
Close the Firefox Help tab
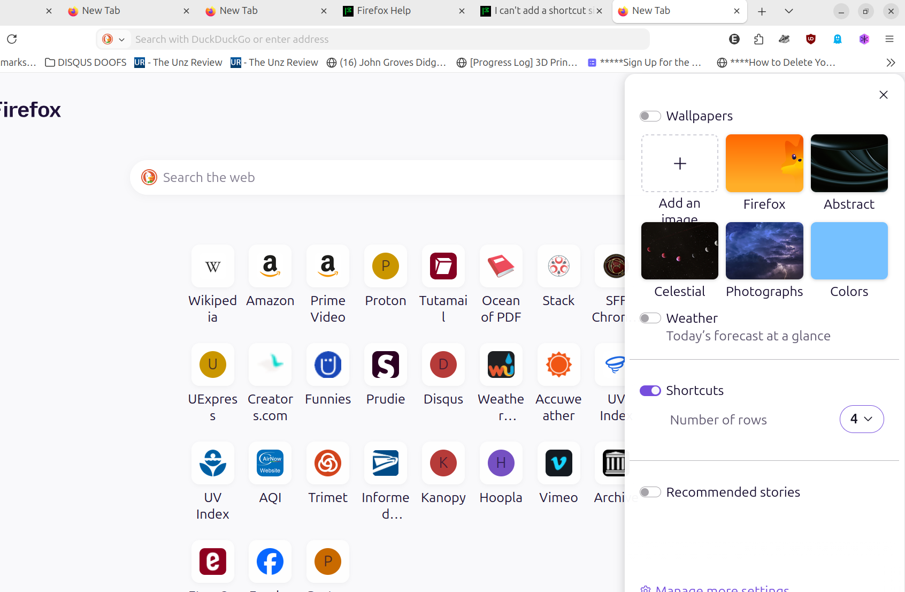click(x=462, y=11)
